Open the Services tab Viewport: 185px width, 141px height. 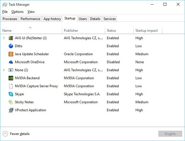click(x=110, y=19)
